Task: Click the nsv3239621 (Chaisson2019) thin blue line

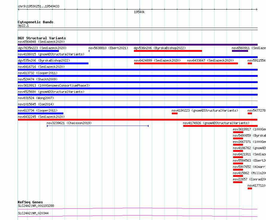Action: 98,126
